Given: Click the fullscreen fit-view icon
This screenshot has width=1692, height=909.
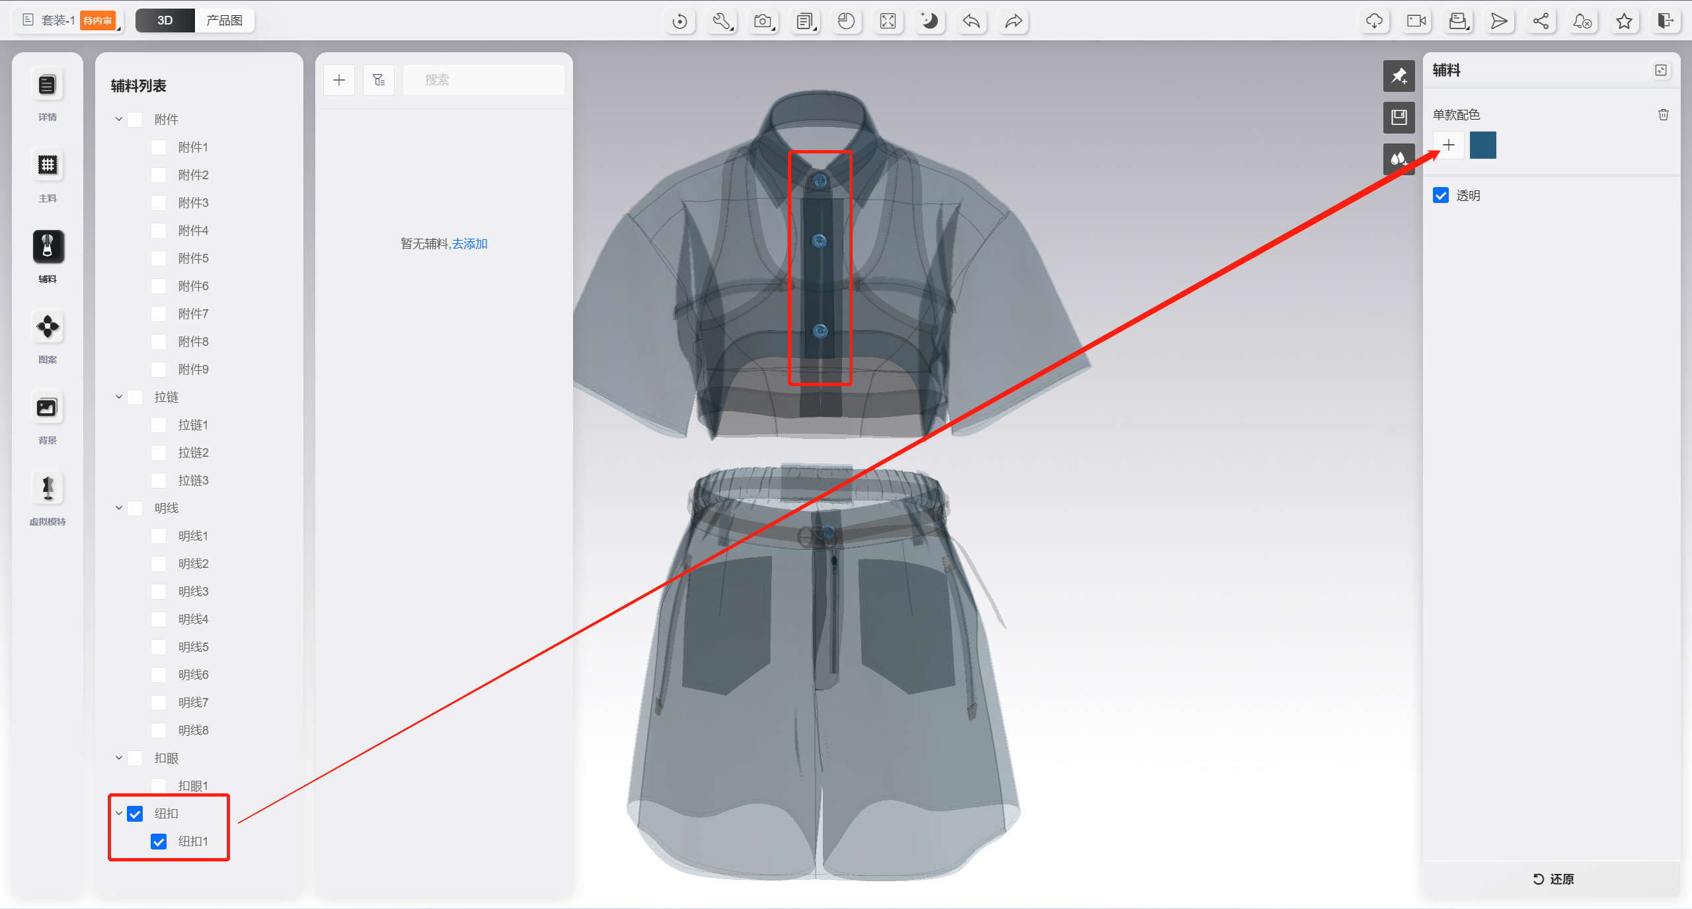Looking at the screenshot, I should click(x=888, y=21).
